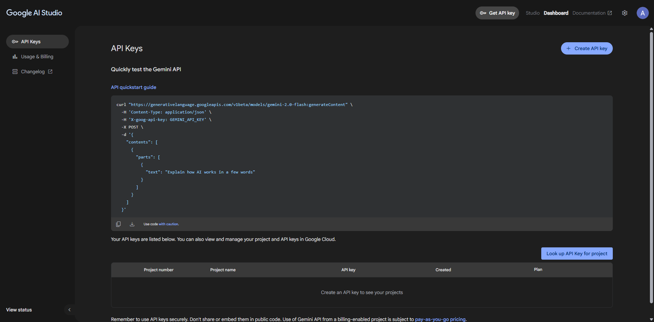Click the Google AI Studio logo
The width and height of the screenshot is (654, 322).
coord(34,13)
